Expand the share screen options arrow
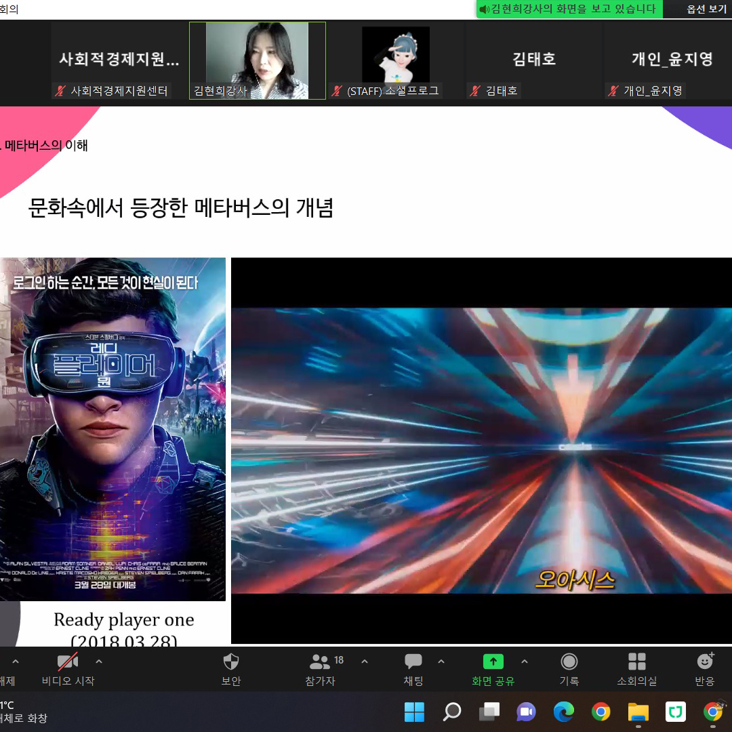Screen dimensions: 732x732 [525, 662]
